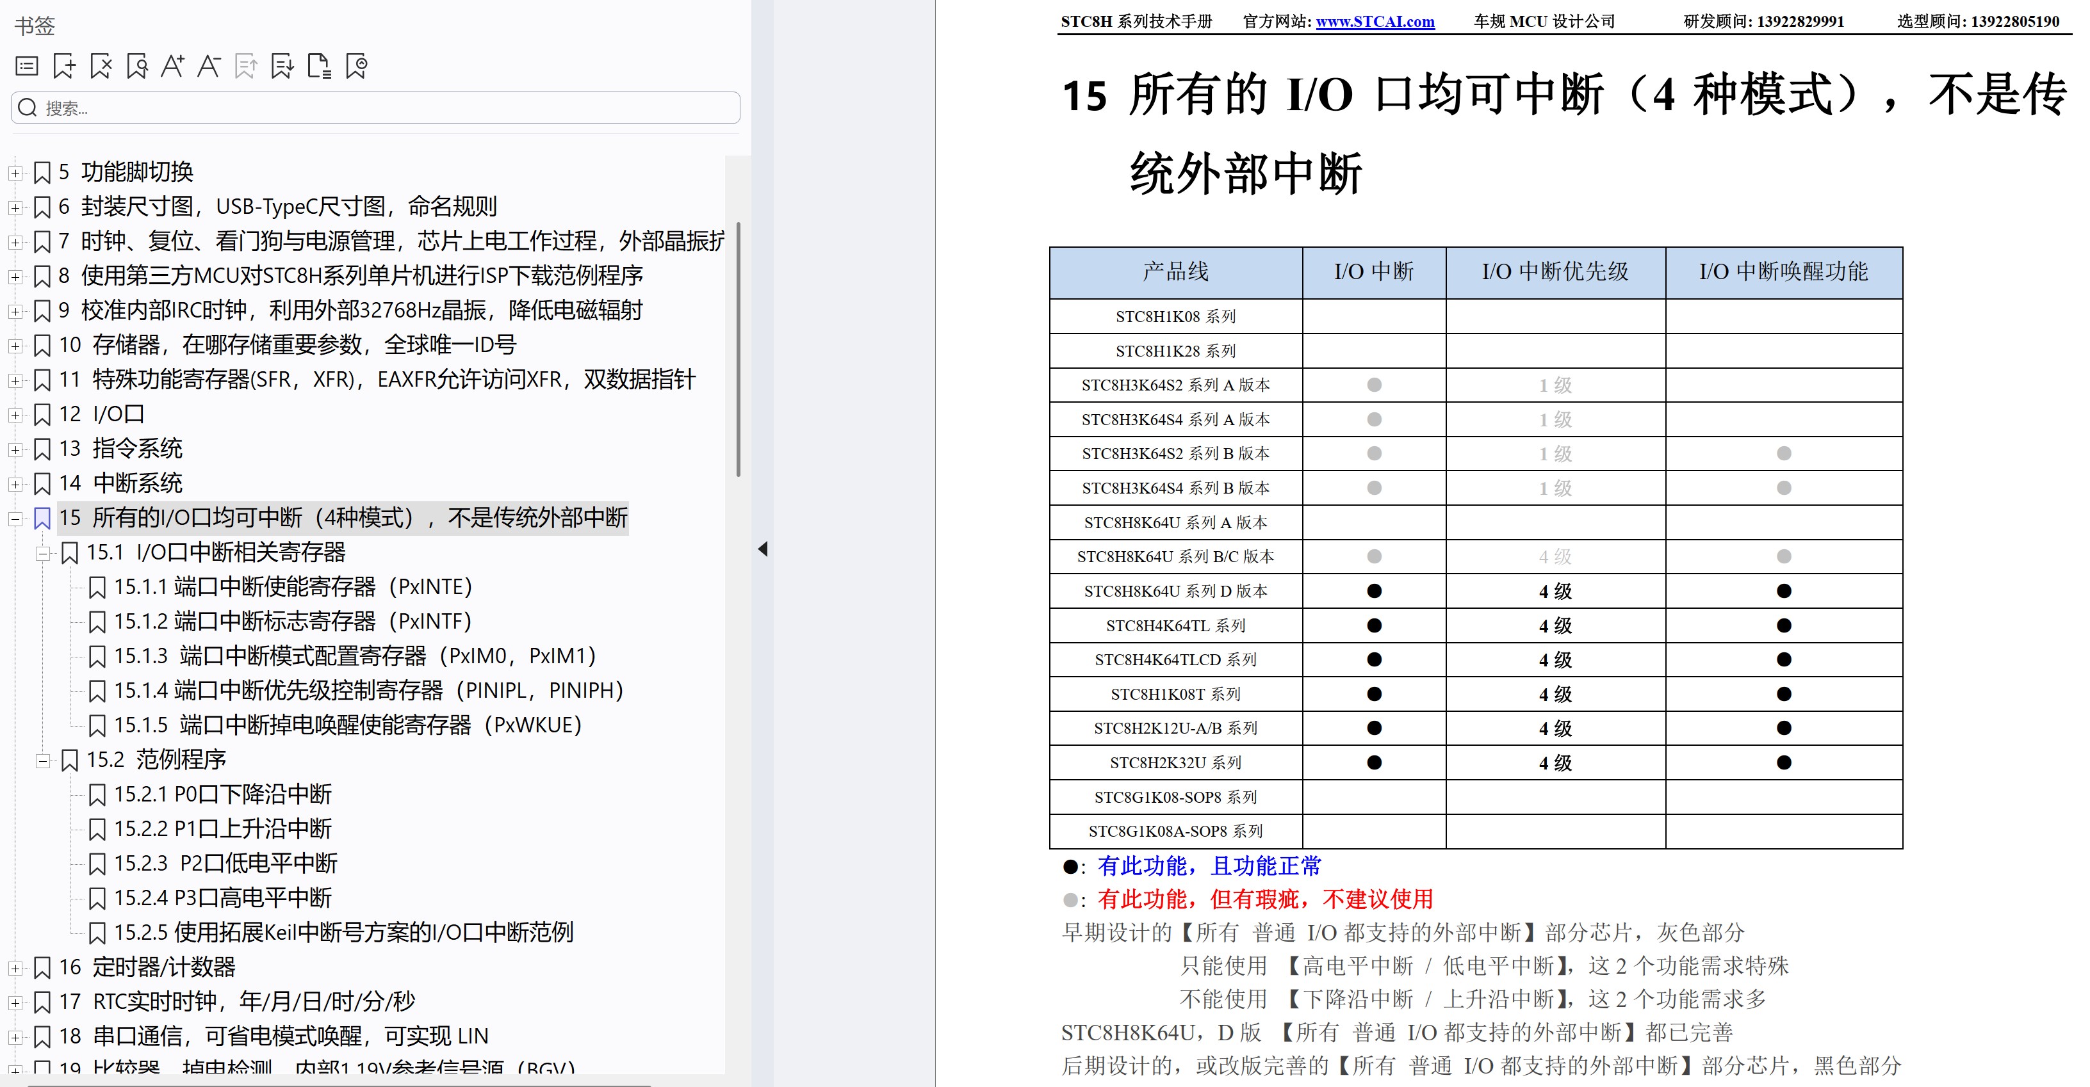Click the bookmark icon beside '14 中断系统'
2090x1087 pixels.
coord(42,484)
